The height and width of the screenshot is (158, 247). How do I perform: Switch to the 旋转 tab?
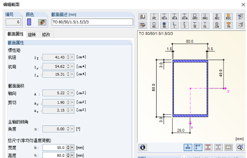tap(32, 35)
